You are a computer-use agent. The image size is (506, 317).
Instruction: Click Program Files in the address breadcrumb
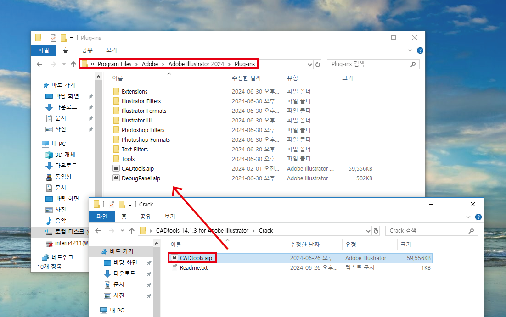pyautogui.click(x=114, y=64)
